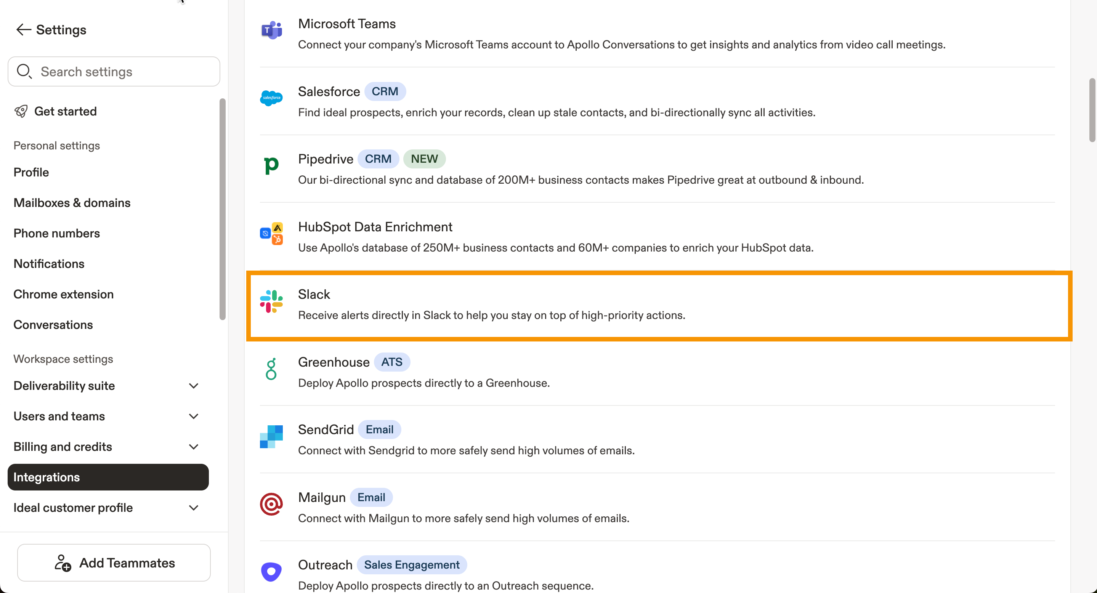Viewport: 1097px width, 593px height.
Task: Click the Microsoft Teams logo icon
Action: coord(271,30)
